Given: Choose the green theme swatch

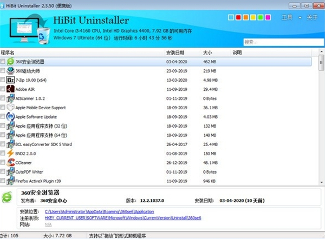Looking at the screenshot, I should point(261,17).
